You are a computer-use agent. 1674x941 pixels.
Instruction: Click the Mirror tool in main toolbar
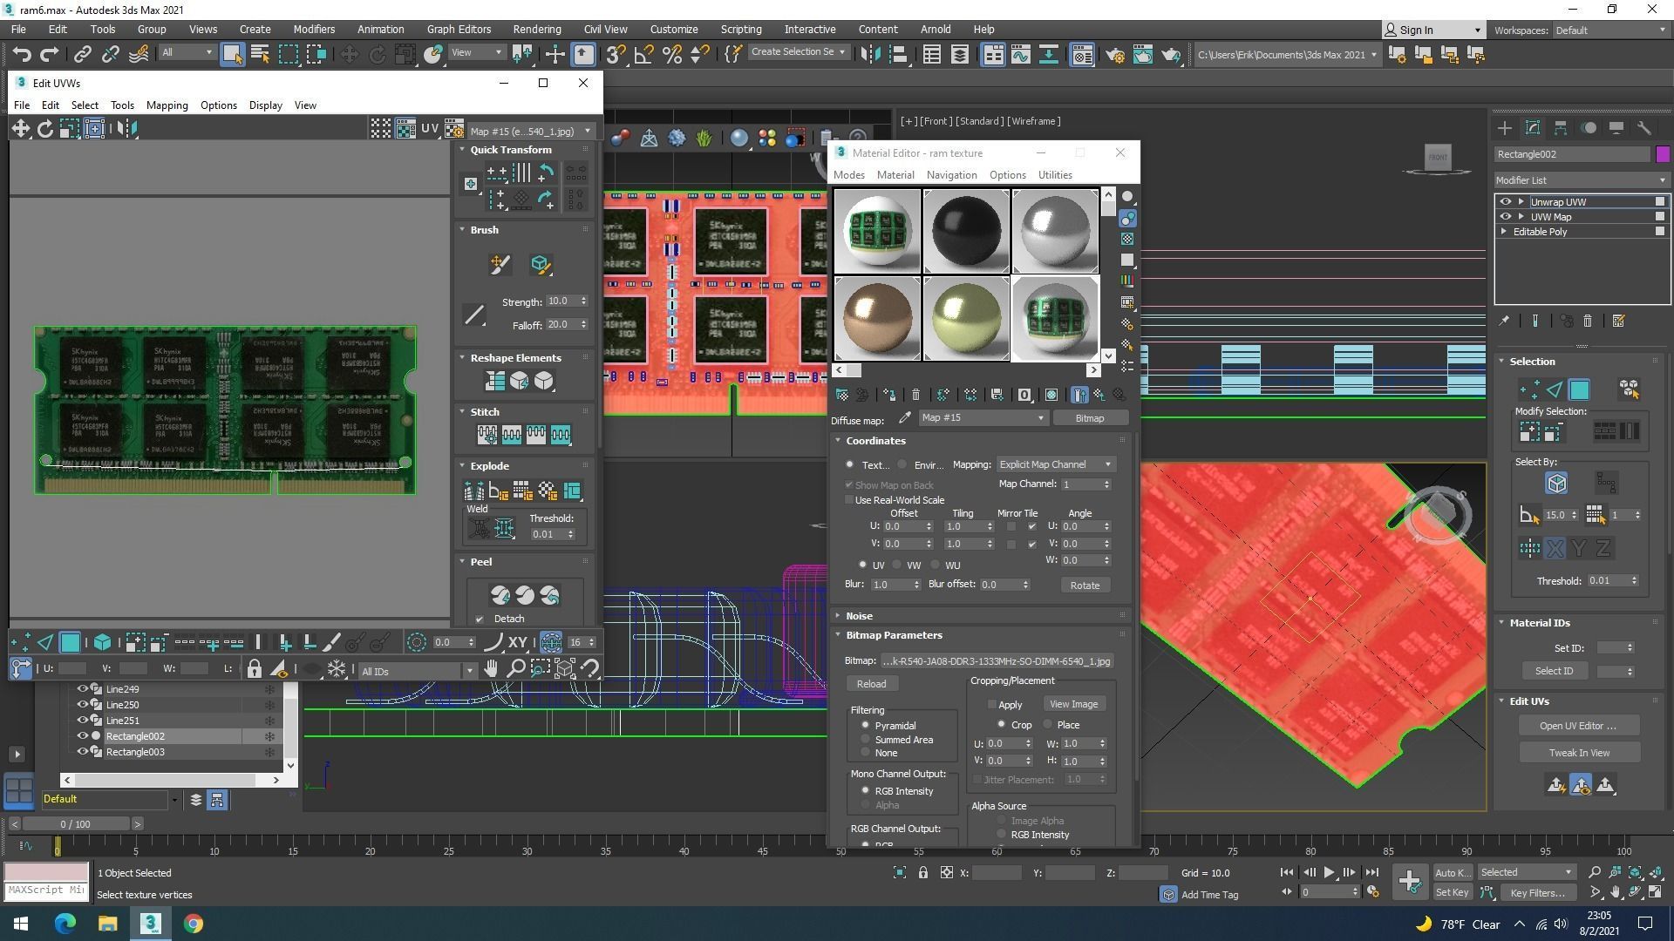[x=869, y=55]
